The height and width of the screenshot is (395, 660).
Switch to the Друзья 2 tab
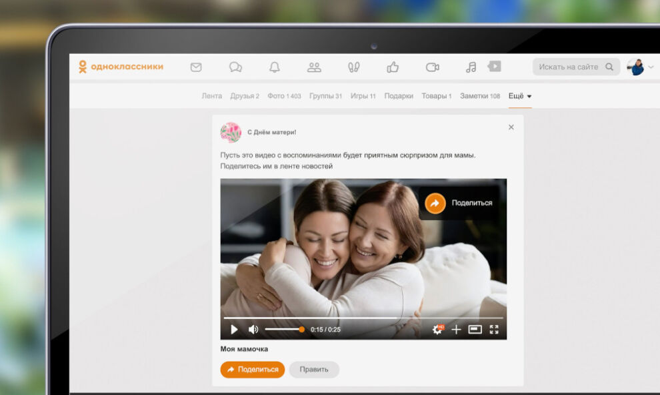245,96
